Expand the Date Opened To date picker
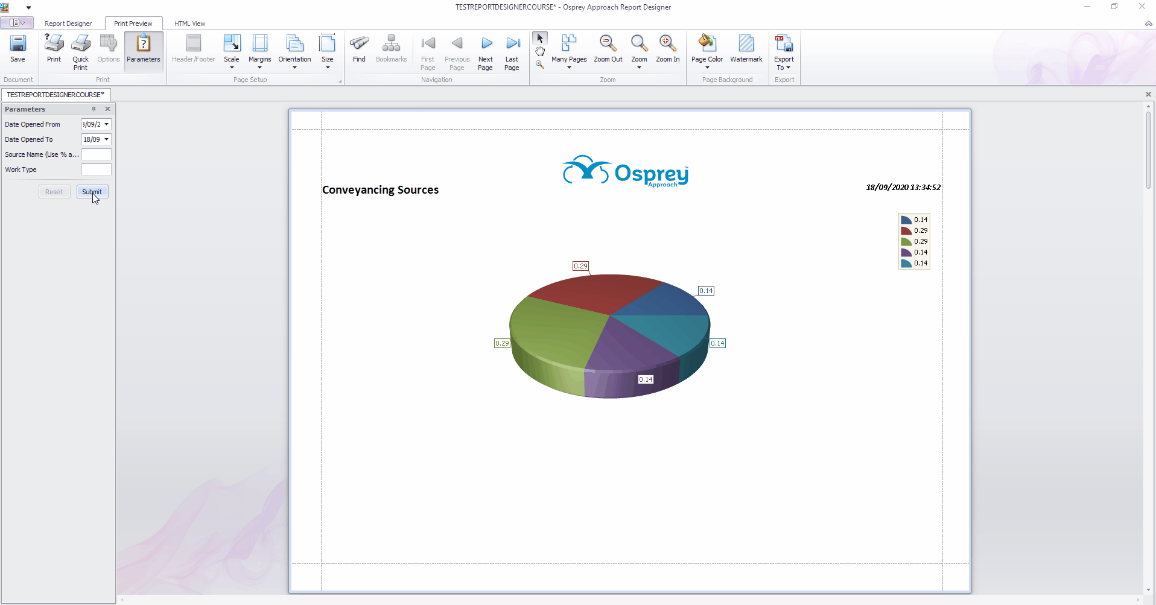The height and width of the screenshot is (605, 1156). pos(107,139)
